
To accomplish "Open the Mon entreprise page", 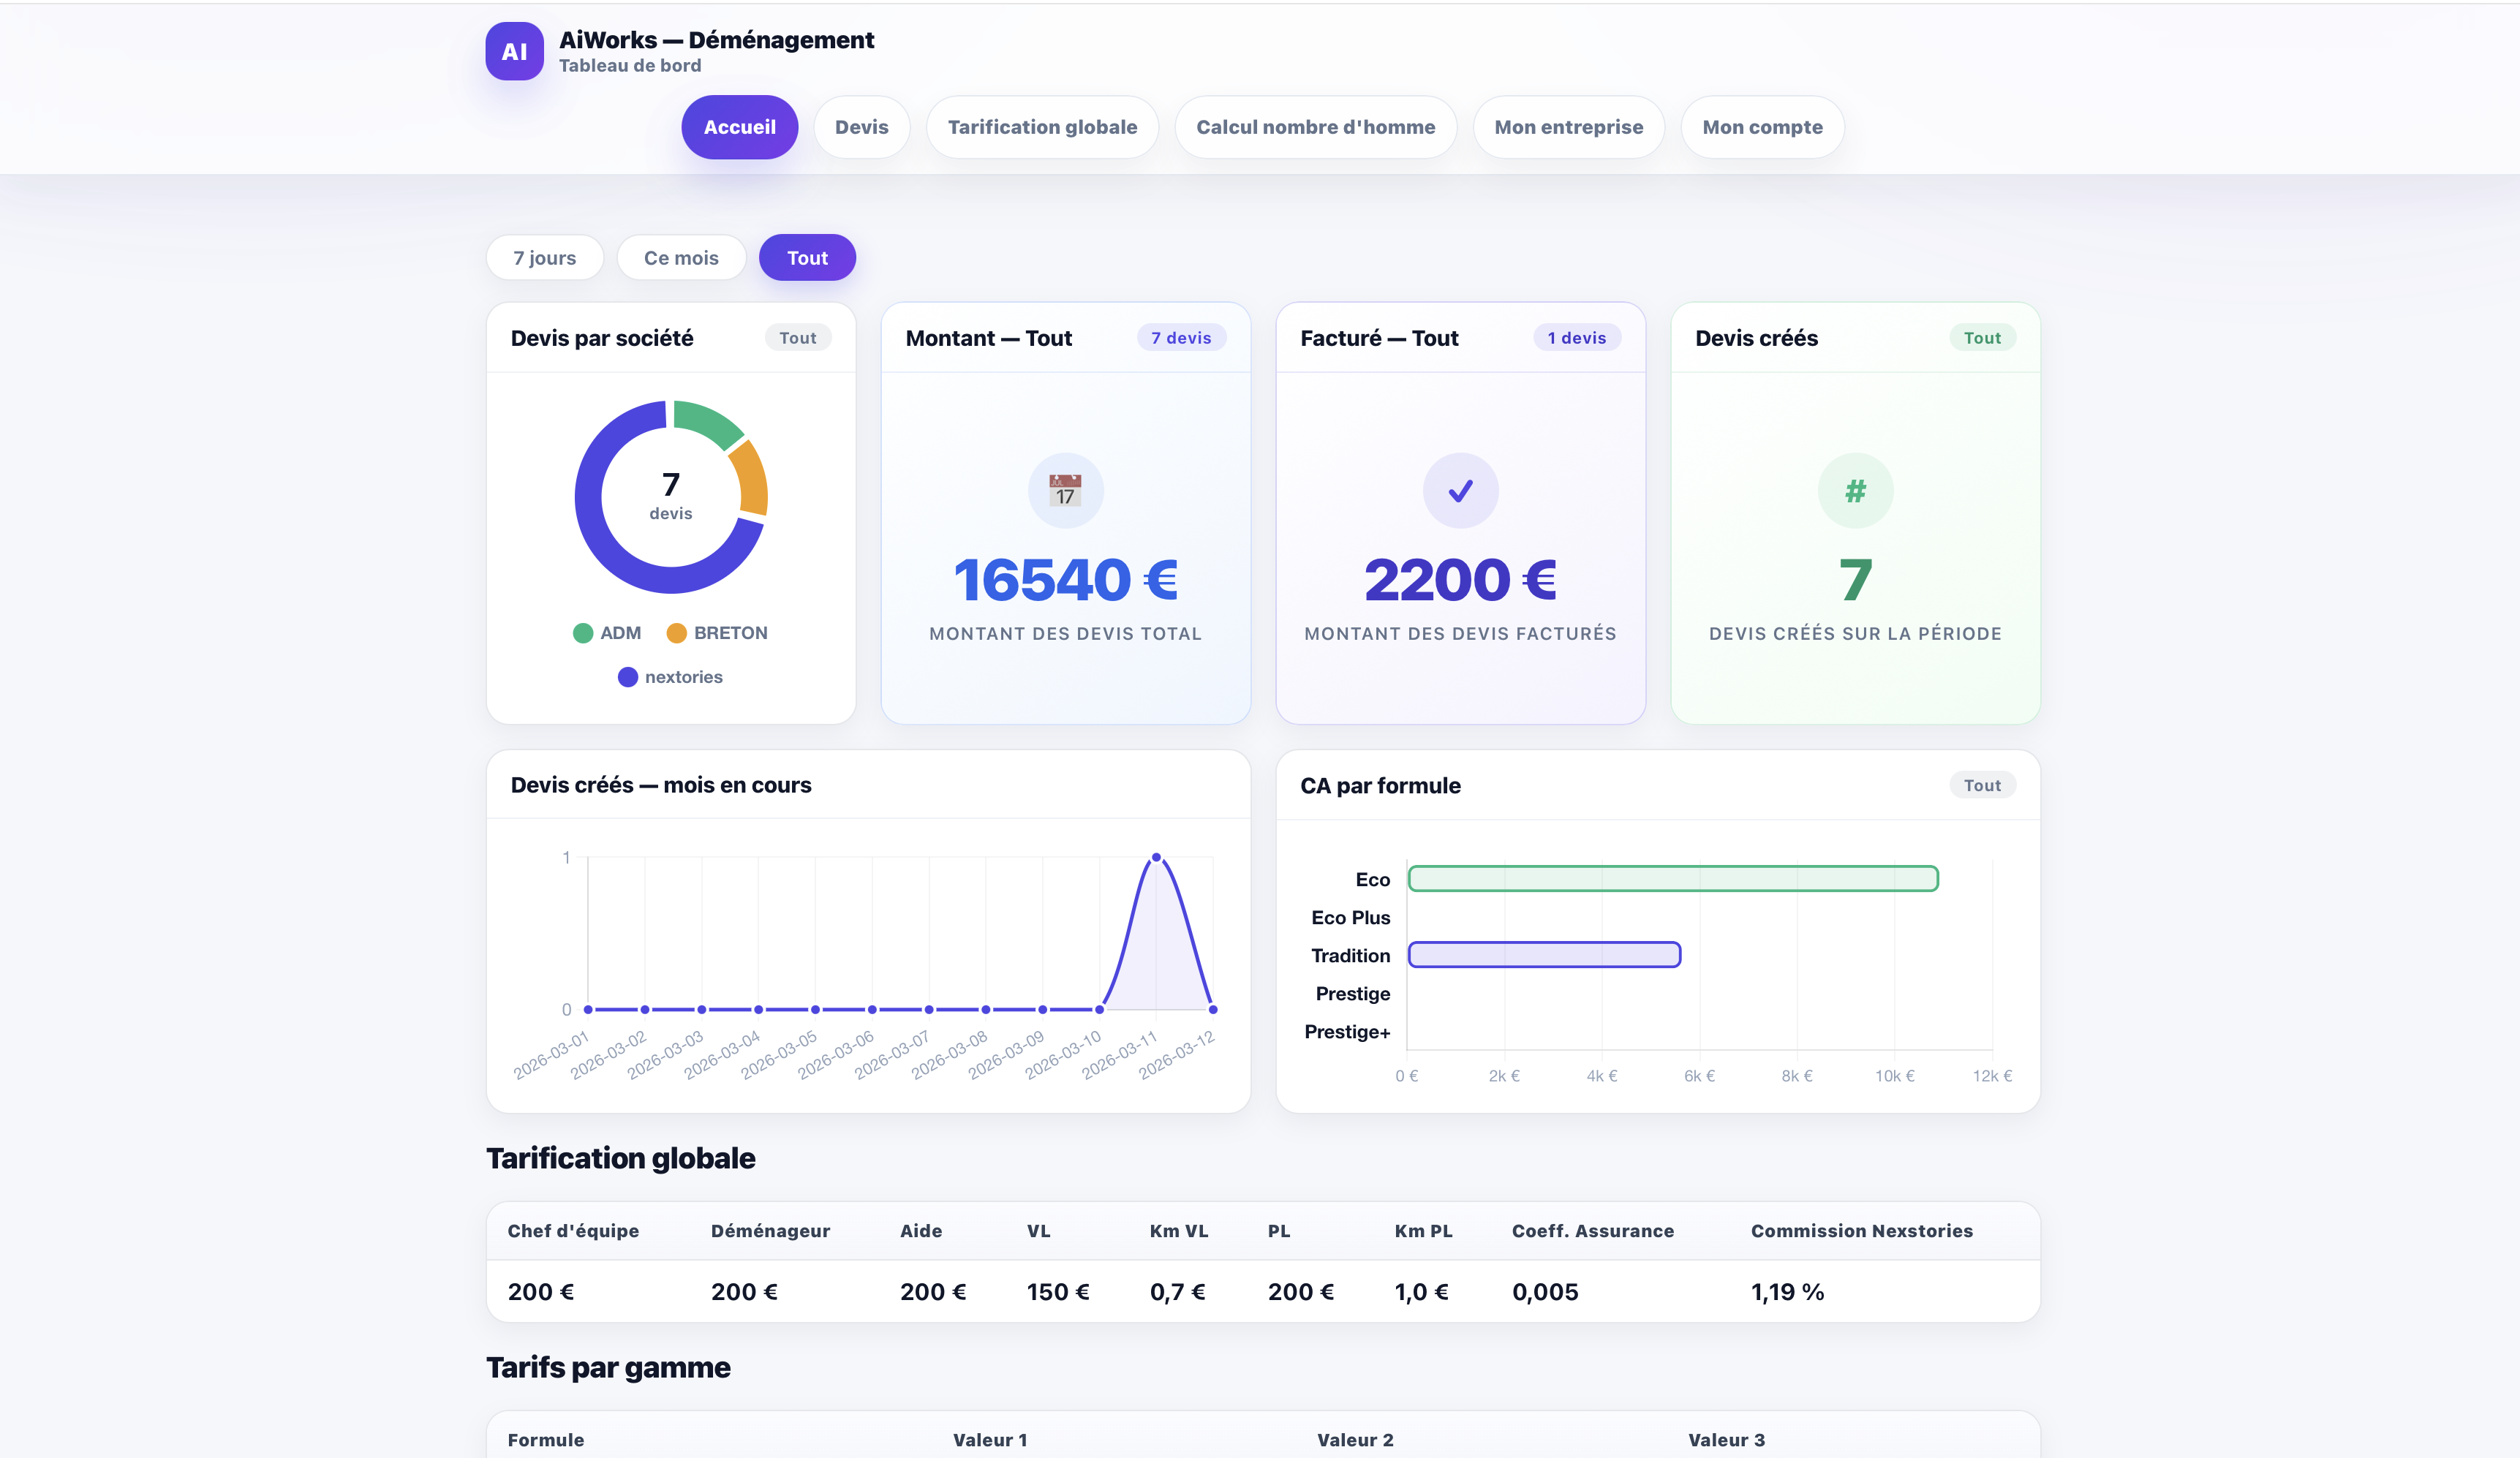I will pos(1568,126).
